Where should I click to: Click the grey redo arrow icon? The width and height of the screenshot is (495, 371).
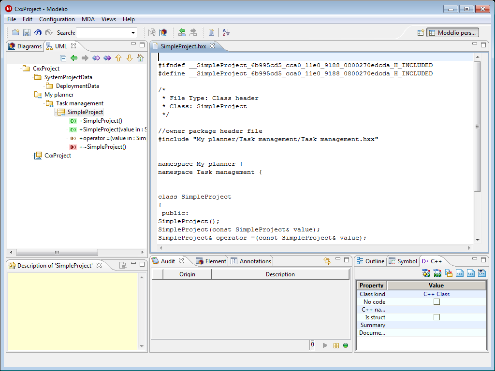48,32
